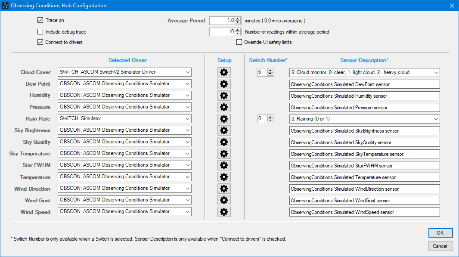This screenshot has height=257, width=459.
Task: Enable Include debug trace option
Action: coord(40,31)
